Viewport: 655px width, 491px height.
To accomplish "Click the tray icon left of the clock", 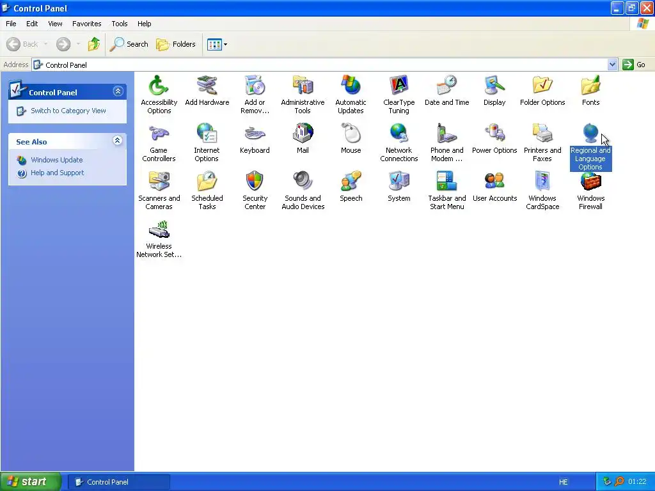I will 619,482.
